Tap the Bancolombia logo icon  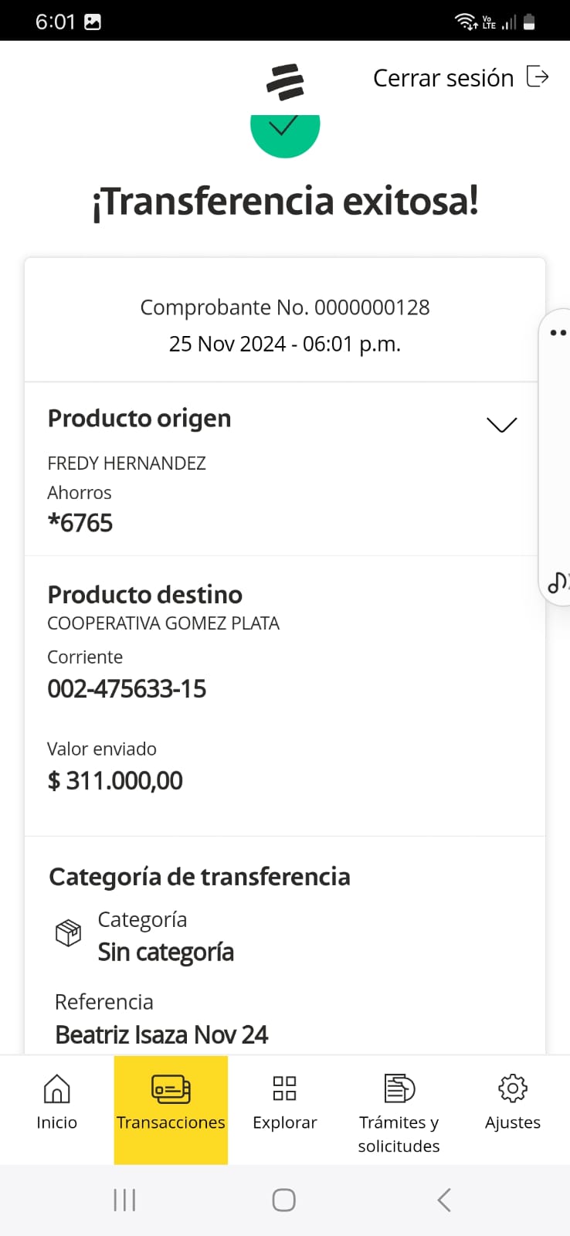click(x=285, y=82)
